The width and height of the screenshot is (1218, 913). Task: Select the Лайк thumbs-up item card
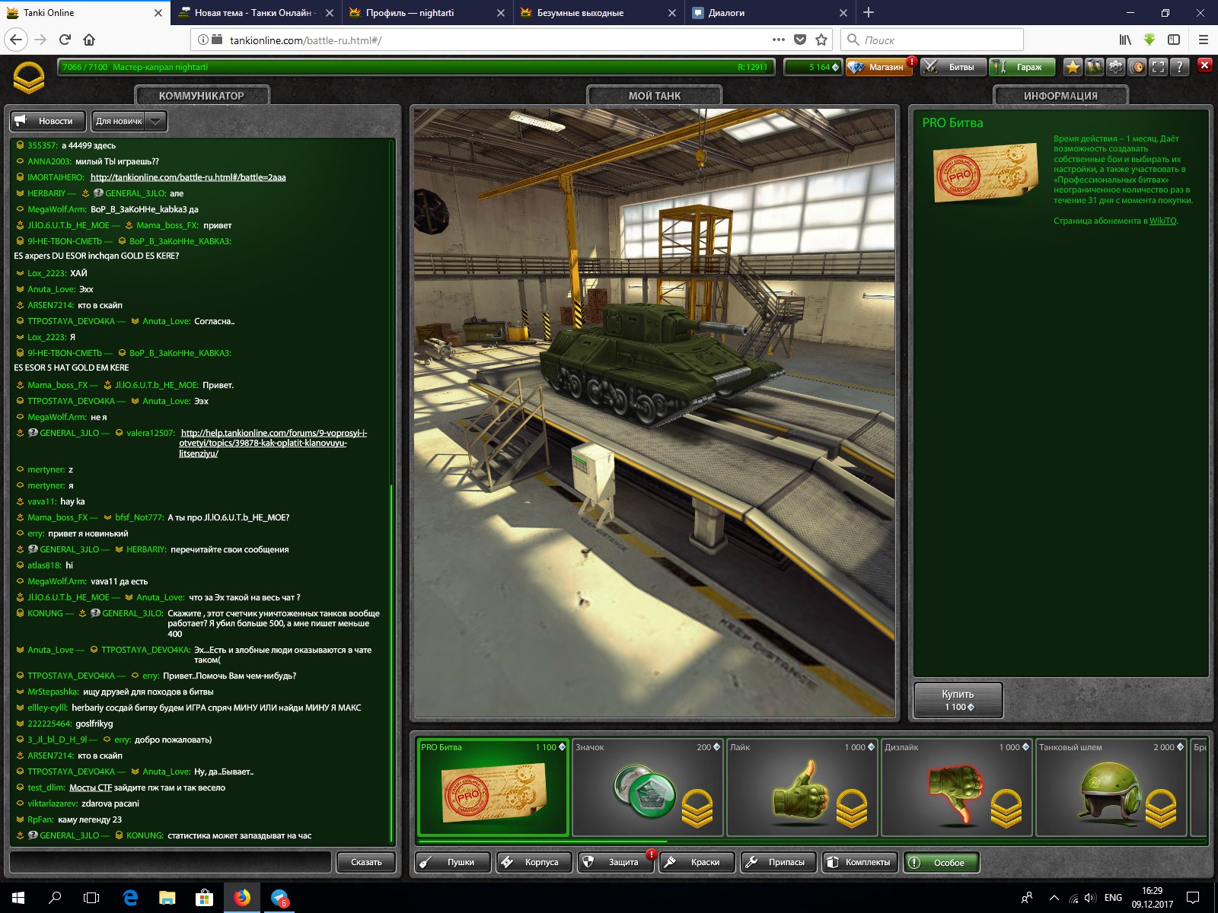pyautogui.click(x=802, y=787)
